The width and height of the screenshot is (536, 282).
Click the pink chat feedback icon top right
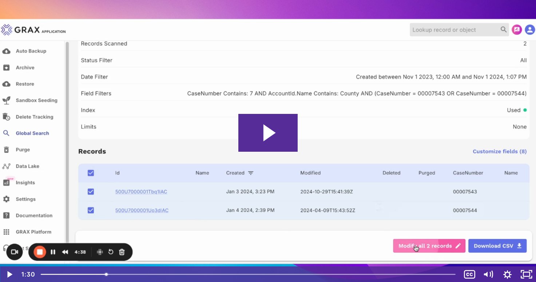click(x=517, y=29)
